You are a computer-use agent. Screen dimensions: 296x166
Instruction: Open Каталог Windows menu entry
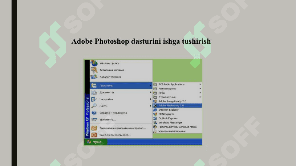[x=121, y=77]
